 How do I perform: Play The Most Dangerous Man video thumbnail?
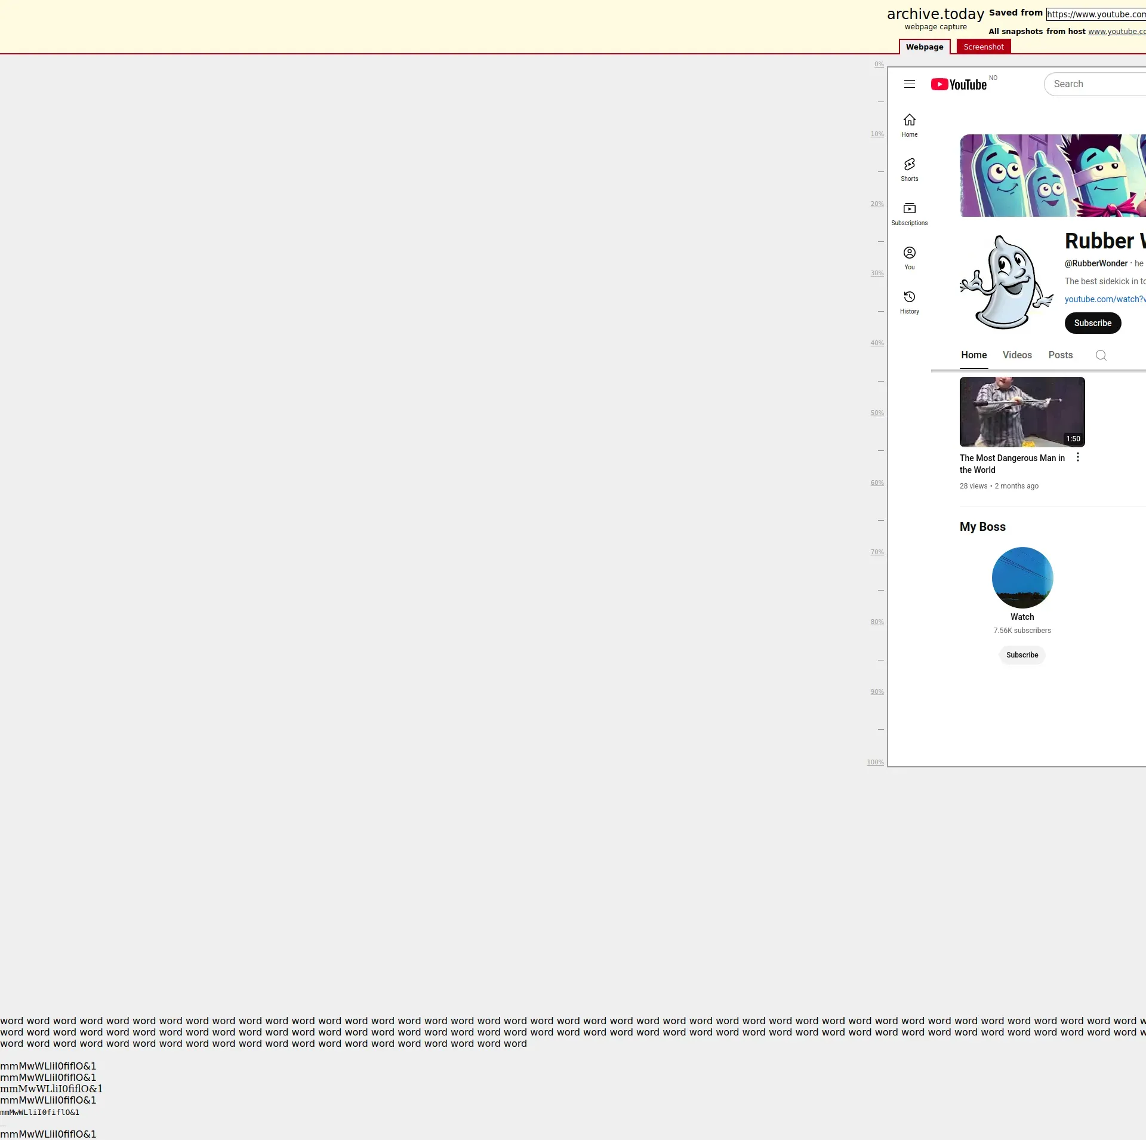click(x=1021, y=411)
